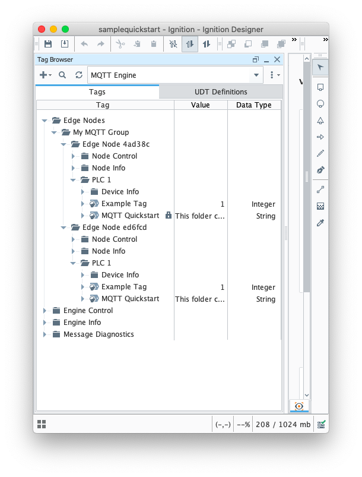Add a new tag with the plus button
The width and height of the screenshot is (362, 477).
[45, 75]
